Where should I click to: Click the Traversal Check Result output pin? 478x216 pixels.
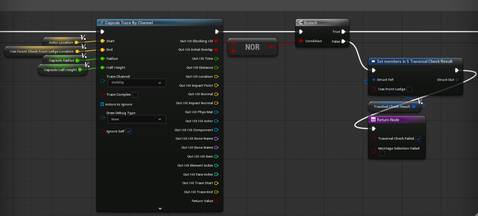pos(414,106)
